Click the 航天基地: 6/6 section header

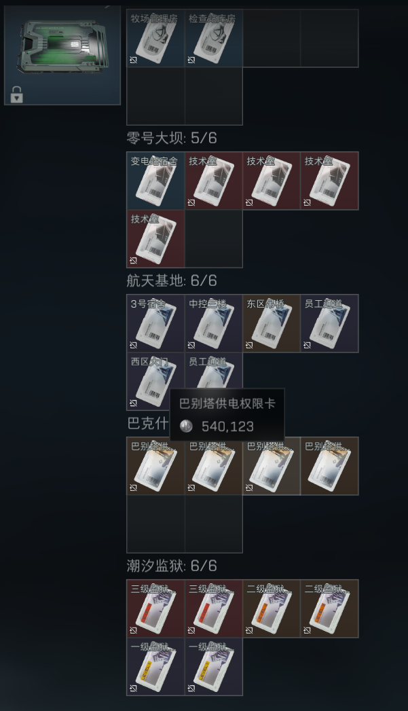[x=171, y=280]
